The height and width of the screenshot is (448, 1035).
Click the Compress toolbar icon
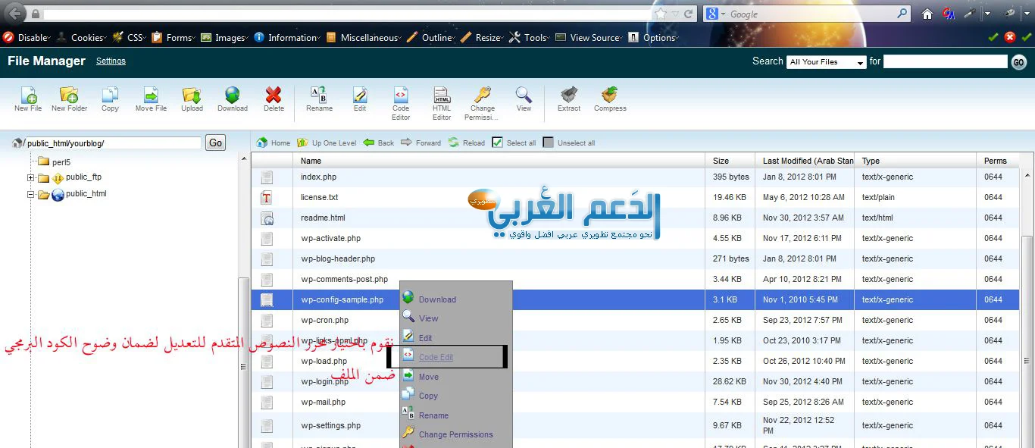(x=610, y=99)
